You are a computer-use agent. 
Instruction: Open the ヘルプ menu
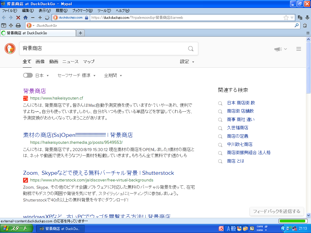pyautogui.click(x=123, y=11)
